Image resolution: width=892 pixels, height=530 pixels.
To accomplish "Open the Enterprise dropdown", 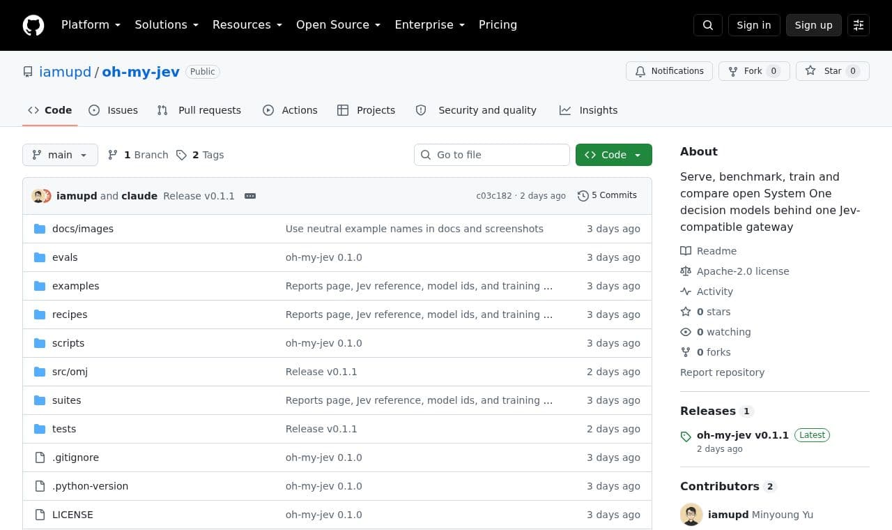I will [429, 25].
